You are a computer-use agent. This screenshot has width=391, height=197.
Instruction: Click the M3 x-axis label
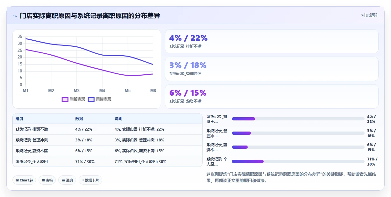point(77,91)
